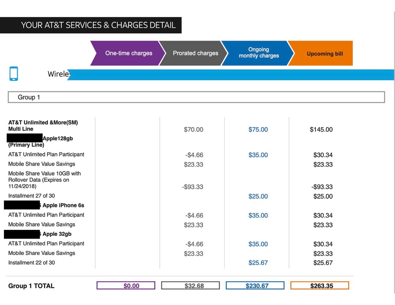Screen dimensions: 395x305
Task: Click the Group 1 header box
Action: (x=196, y=97)
